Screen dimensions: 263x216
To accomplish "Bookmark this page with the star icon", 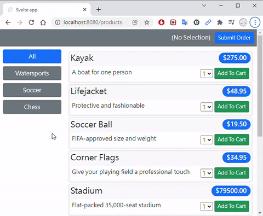I will [147, 22].
